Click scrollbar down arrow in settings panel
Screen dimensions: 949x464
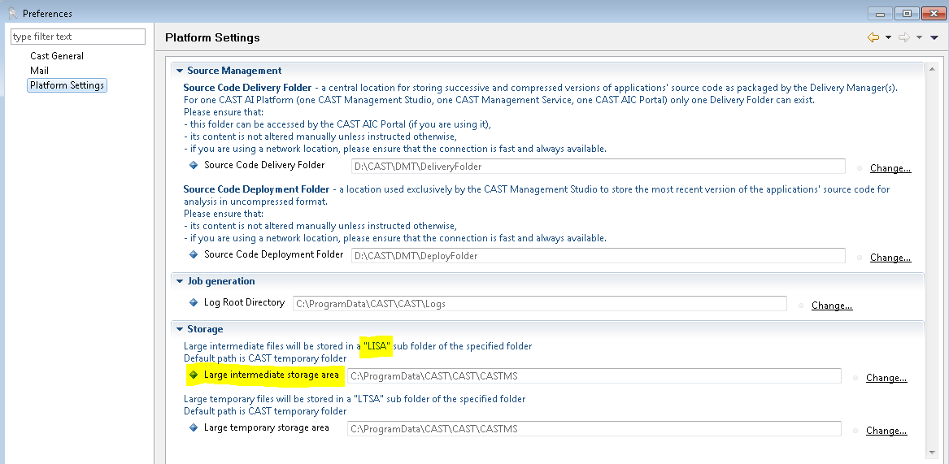tap(933, 452)
